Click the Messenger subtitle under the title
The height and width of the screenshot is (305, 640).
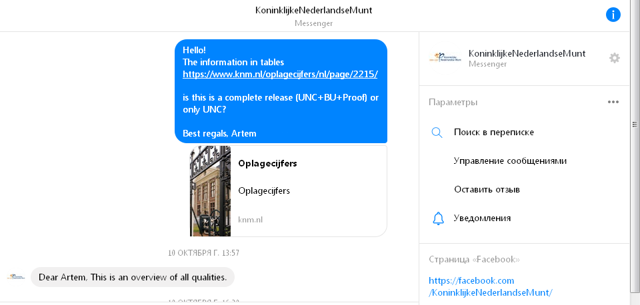coord(313,23)
